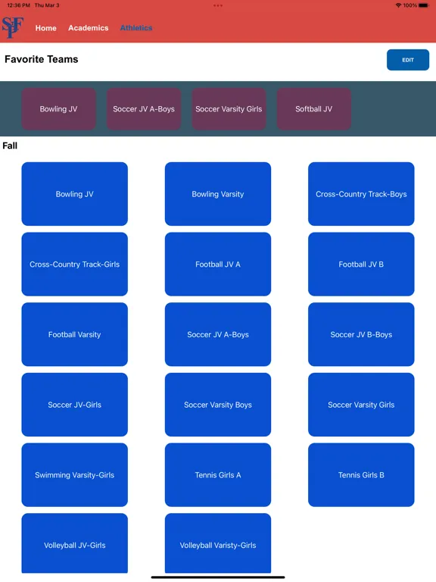Viewport: 436px width, 582px height.
Task: Open the Football Varsity team
Action: coord(74,334)
